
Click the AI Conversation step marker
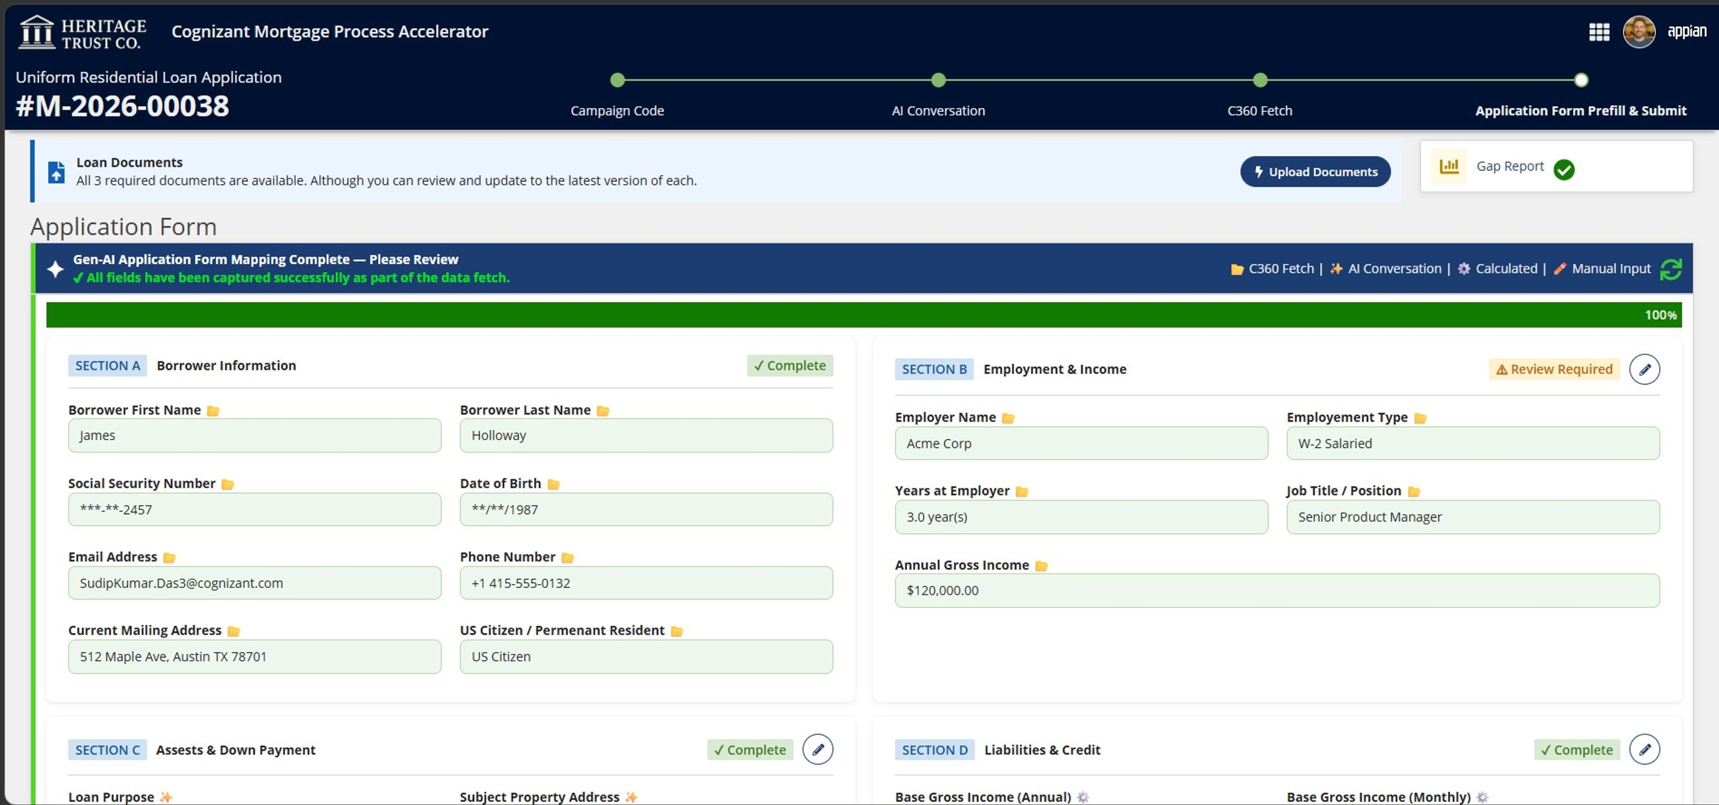click(x=938, y=80)
